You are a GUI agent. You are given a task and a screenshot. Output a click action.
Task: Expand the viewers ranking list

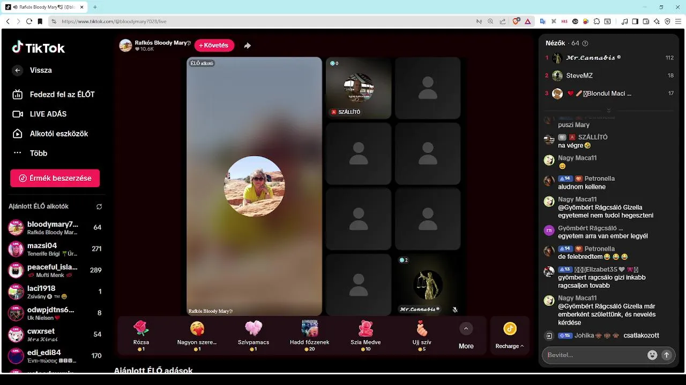click(x=609, y=110)
